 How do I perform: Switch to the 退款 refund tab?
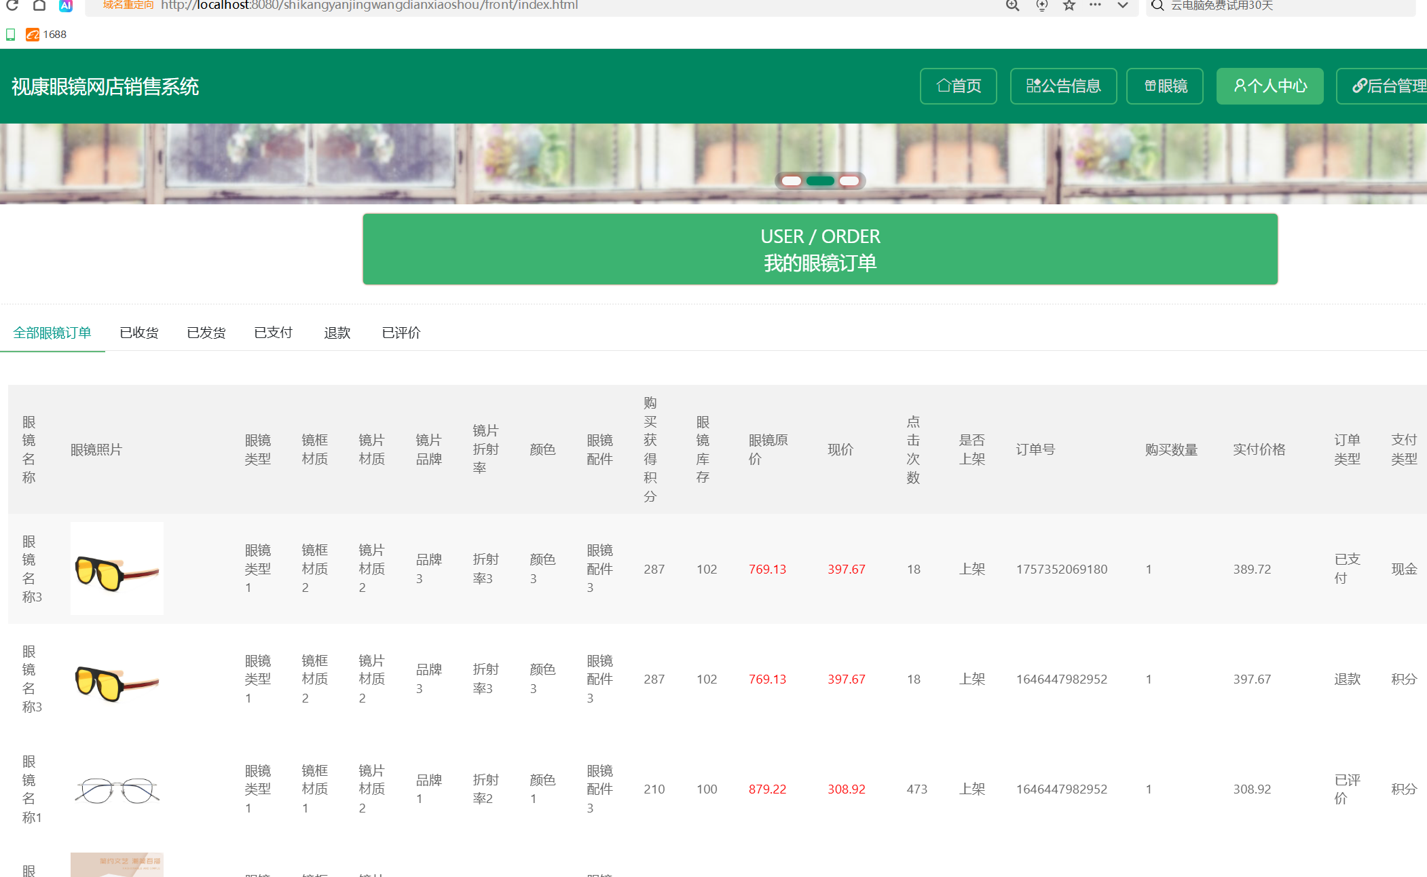[x=337, y=333]
